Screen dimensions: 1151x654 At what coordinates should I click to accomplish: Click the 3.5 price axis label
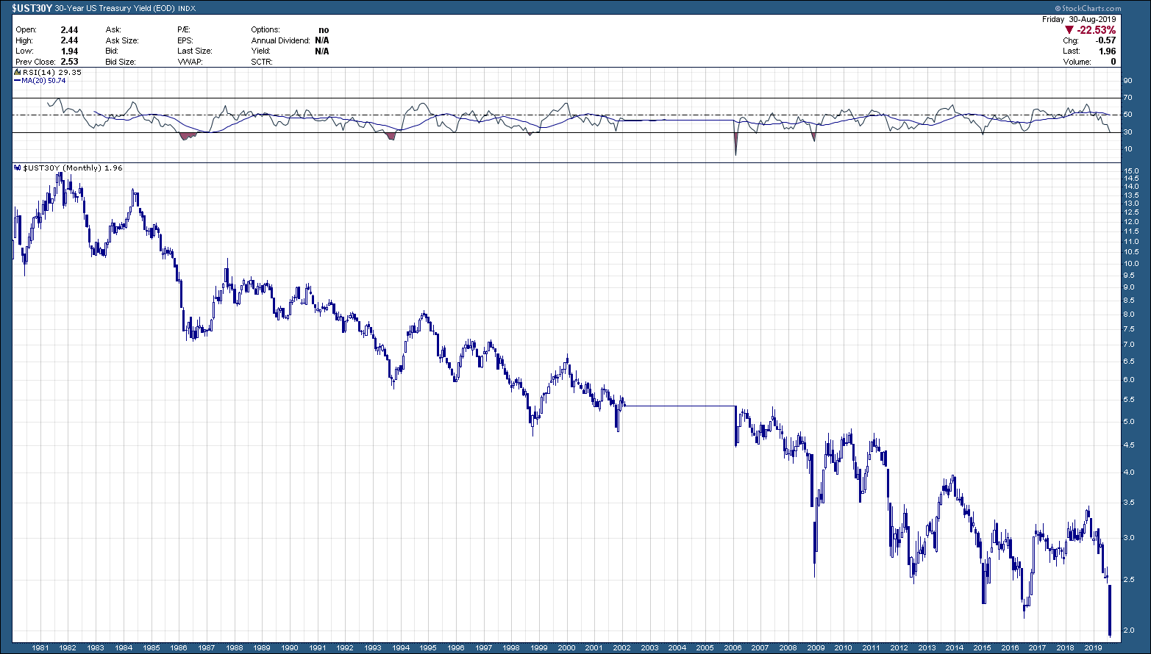click(1129, 503)
